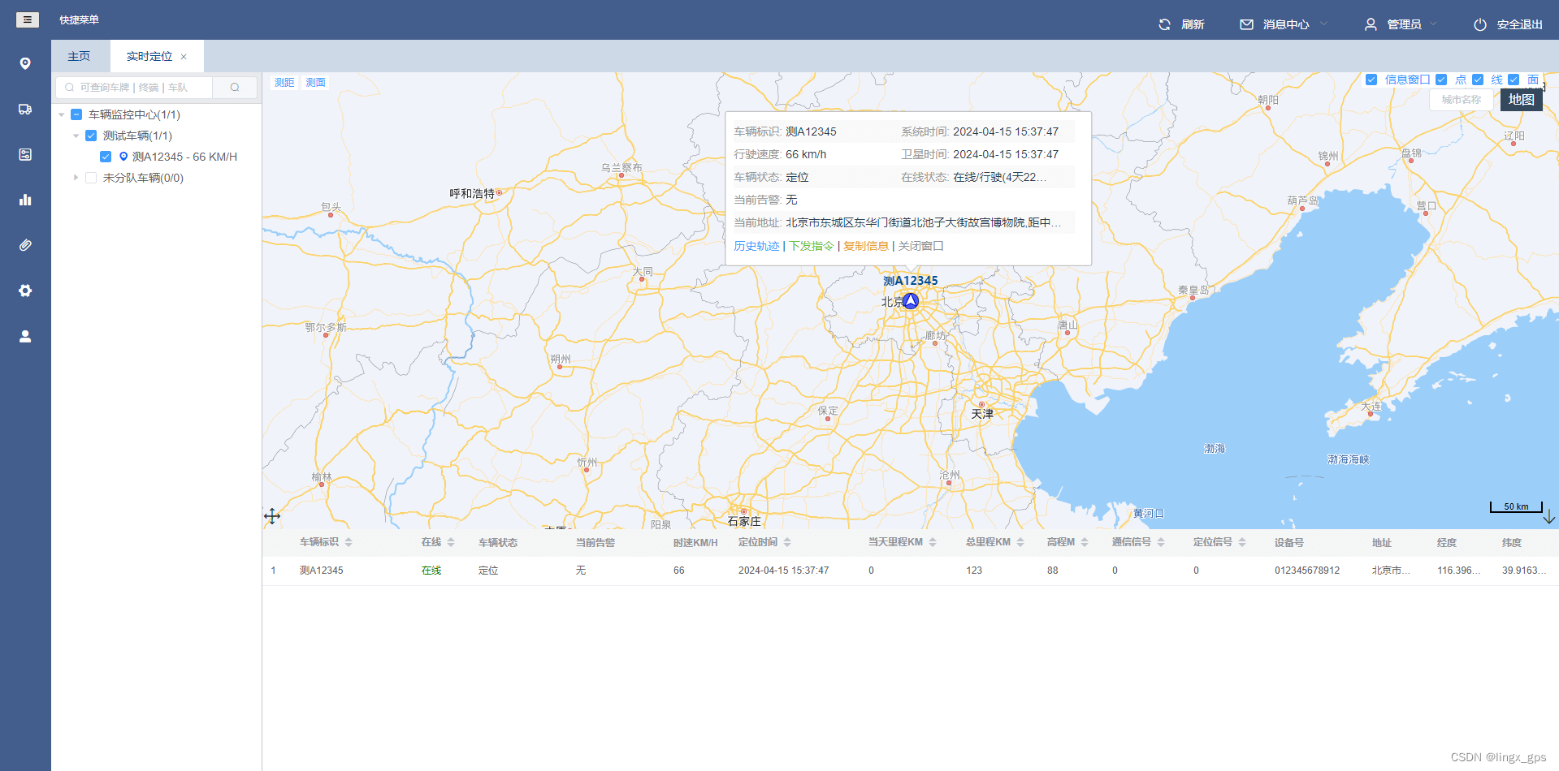Click the latitude cell 39.9163…
Screen dimensions: 1559x771
pos(1524,571)
